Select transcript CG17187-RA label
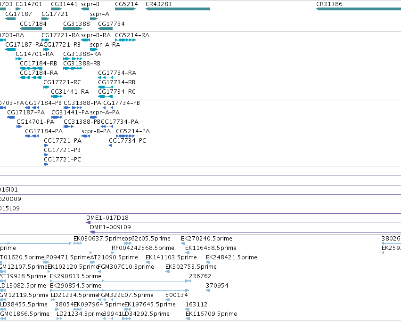Image resolution: width=401 pixels, height=321 pixels. (x=24, y=45)
